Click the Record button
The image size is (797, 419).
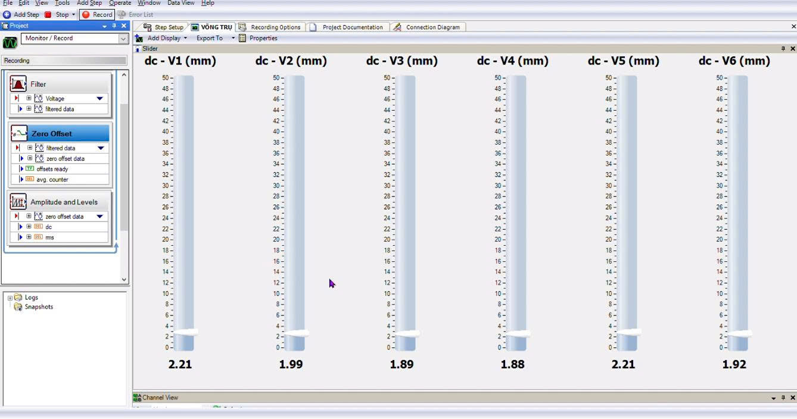[x=97, y=14]
